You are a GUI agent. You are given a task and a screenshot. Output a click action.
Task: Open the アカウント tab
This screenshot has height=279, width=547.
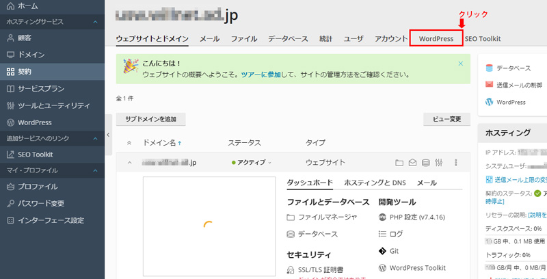[x=391, y=39]
